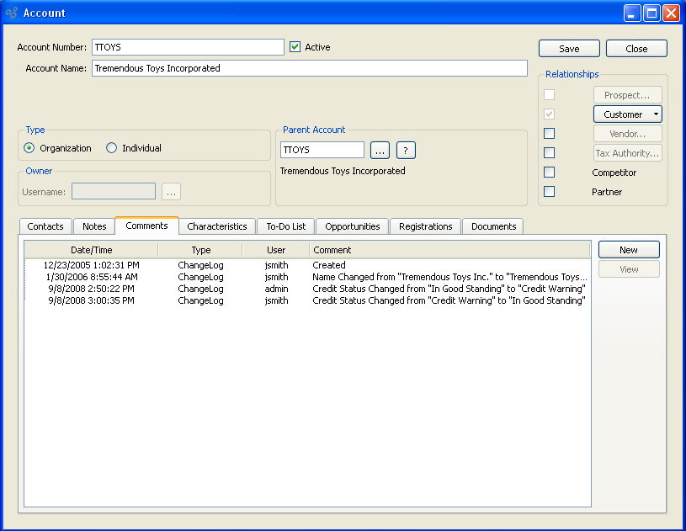Uncheck the Active checkbox

click(295, 47)
